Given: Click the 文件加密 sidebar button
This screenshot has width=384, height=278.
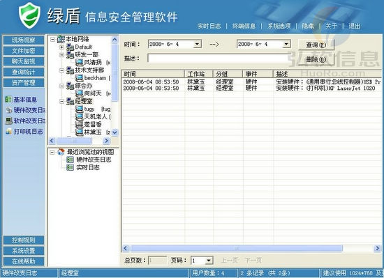Looking at the screenshot, I should point(24,51).
